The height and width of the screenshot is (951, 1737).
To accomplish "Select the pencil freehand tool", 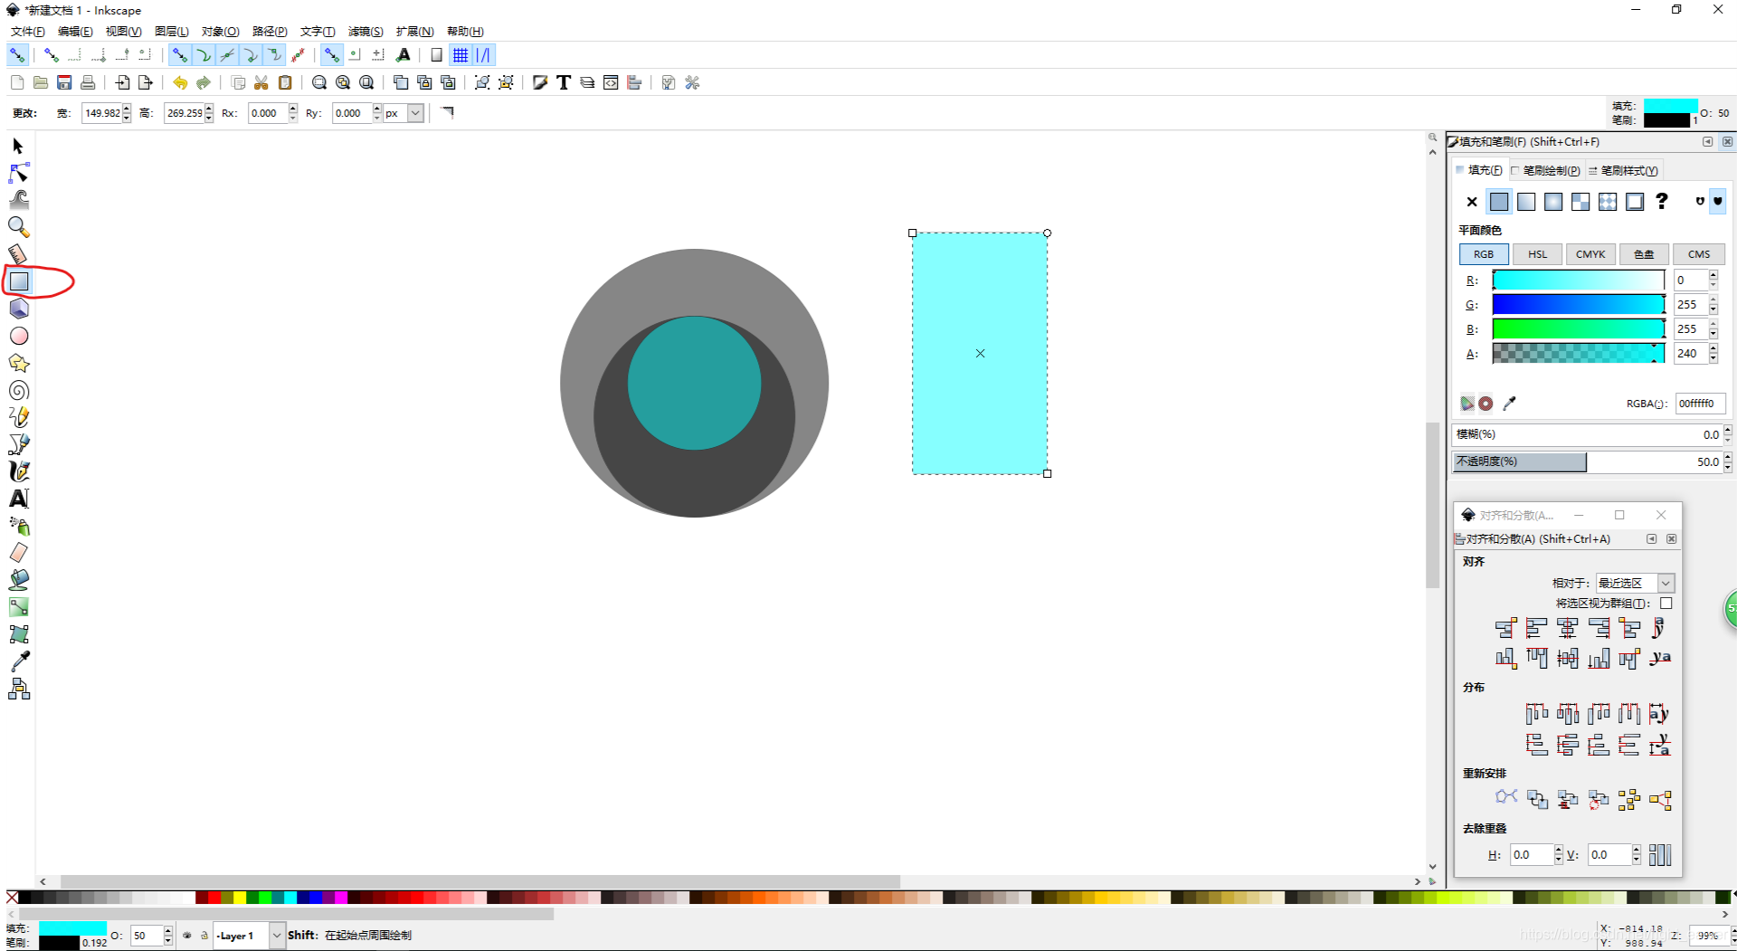I will 18,417.
